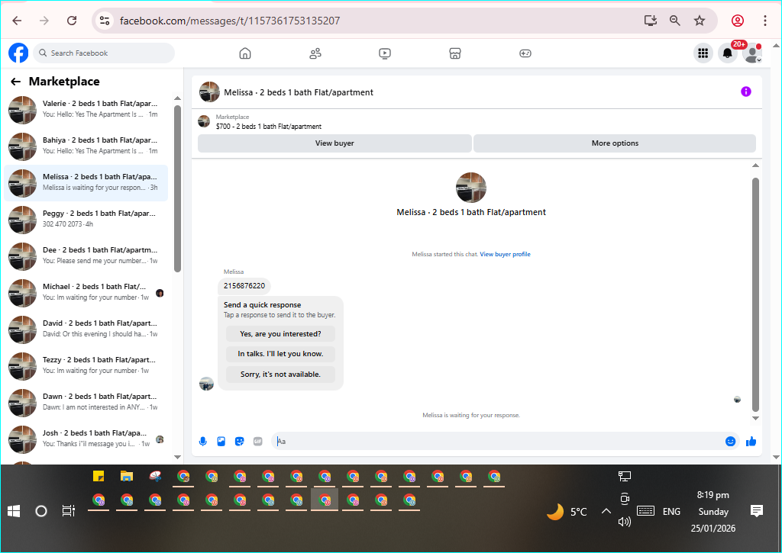Open Sticky Notes on taskbar
The width and height of the screenshot is (782, 553).
99,476
